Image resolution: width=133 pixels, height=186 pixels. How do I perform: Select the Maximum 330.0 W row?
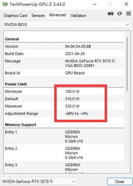point(64,106)
